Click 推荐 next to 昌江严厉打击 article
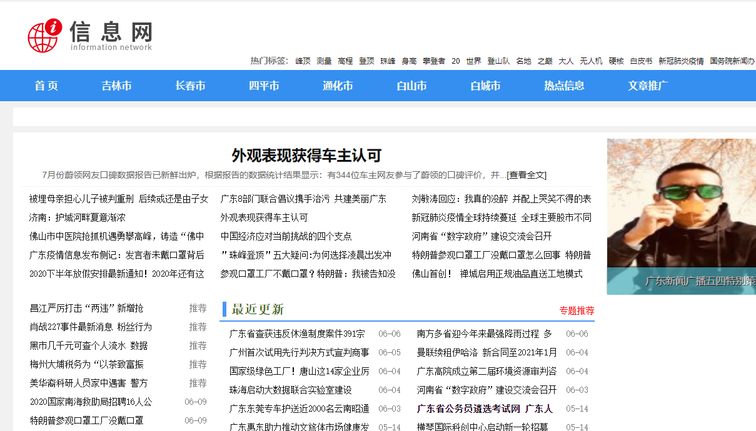The width and height of the screenshot is (756, 431). pos(198,308)
